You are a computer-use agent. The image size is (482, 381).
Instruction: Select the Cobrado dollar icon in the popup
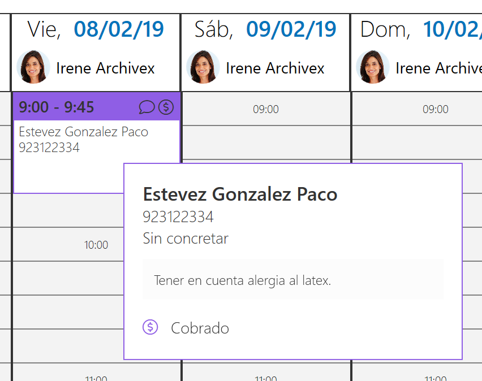pyautogui.click(x=150, y=327)
